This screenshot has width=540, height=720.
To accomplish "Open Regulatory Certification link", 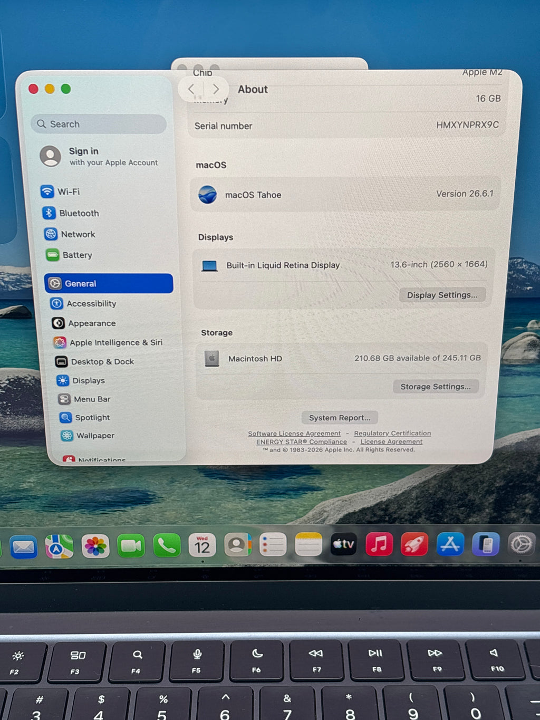I will [392, 433].
